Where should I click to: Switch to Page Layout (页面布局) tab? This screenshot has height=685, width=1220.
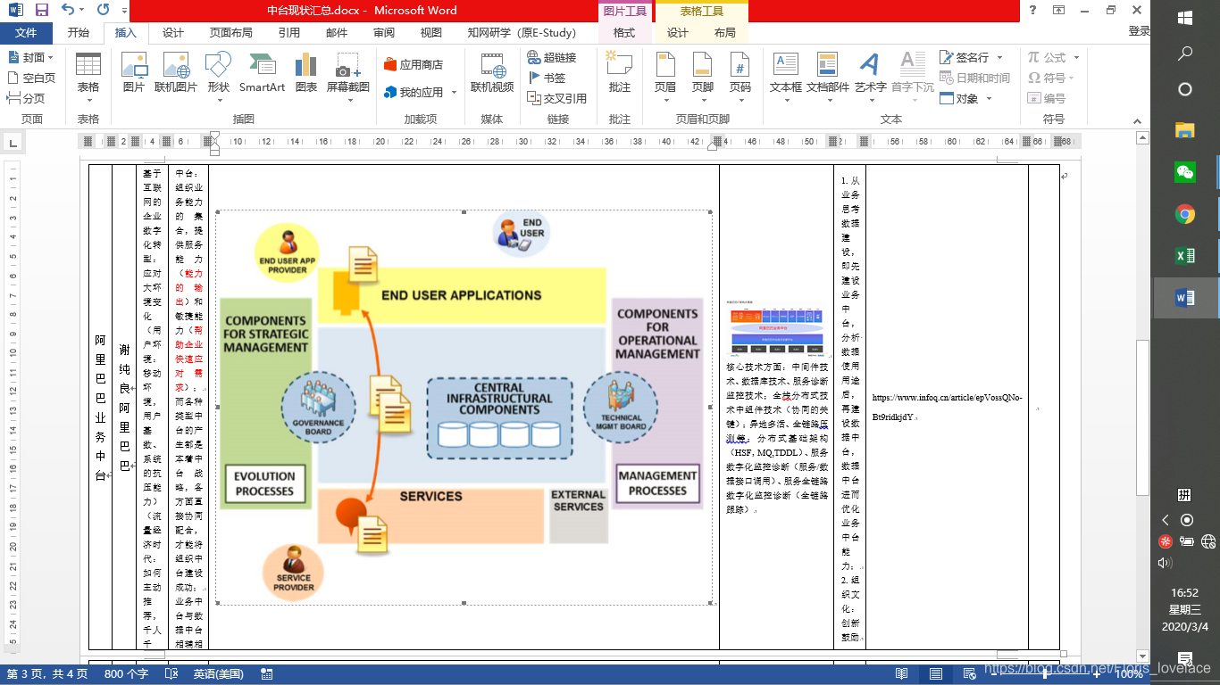click(230, 32)
